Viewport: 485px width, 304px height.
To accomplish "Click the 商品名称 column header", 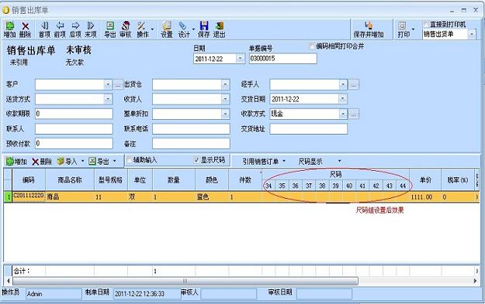I will coord(70,179).
